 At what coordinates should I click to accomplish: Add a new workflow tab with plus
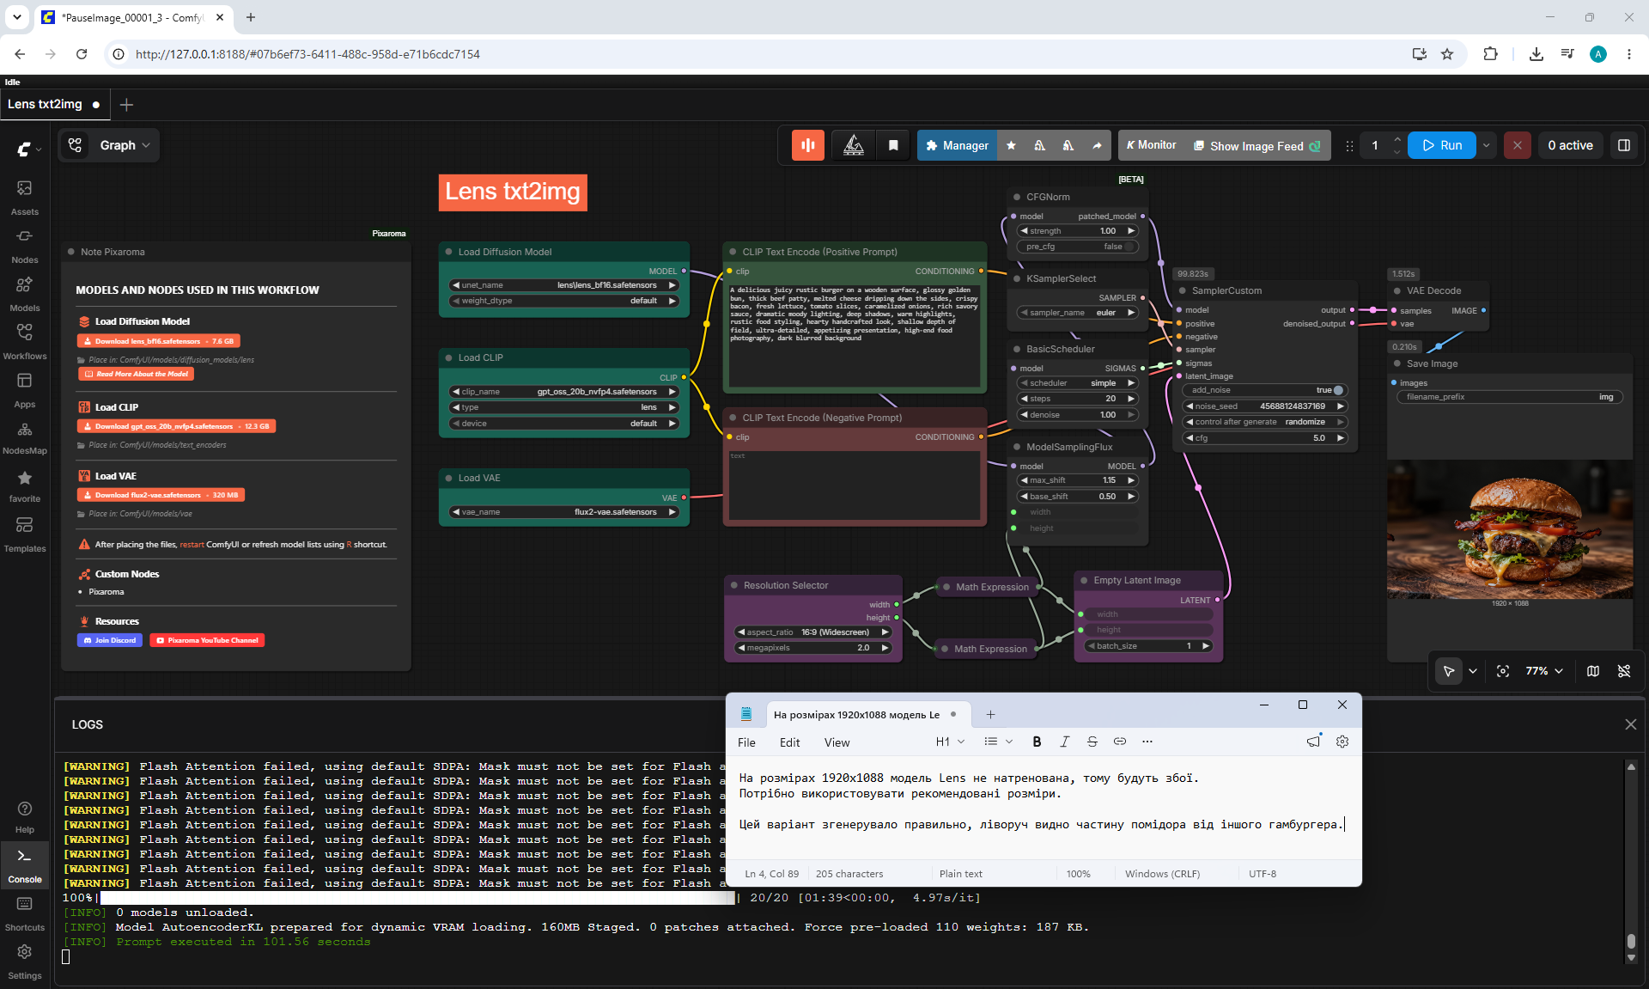126,104
